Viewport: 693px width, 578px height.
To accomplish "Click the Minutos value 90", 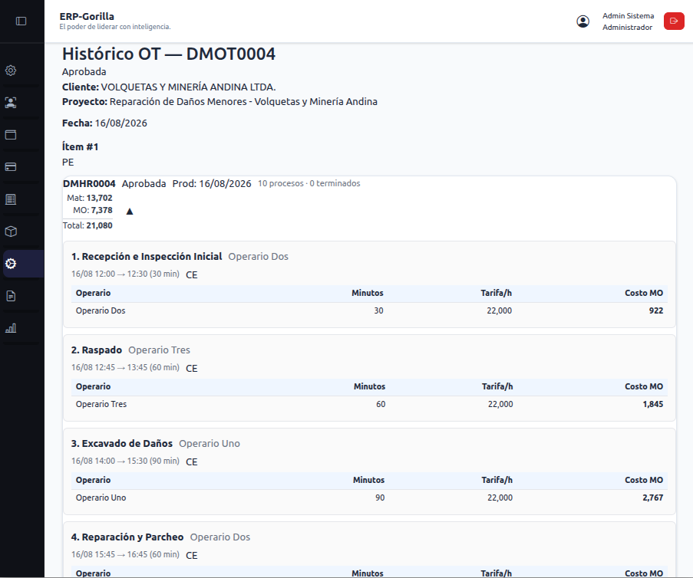I will point(380,498).
